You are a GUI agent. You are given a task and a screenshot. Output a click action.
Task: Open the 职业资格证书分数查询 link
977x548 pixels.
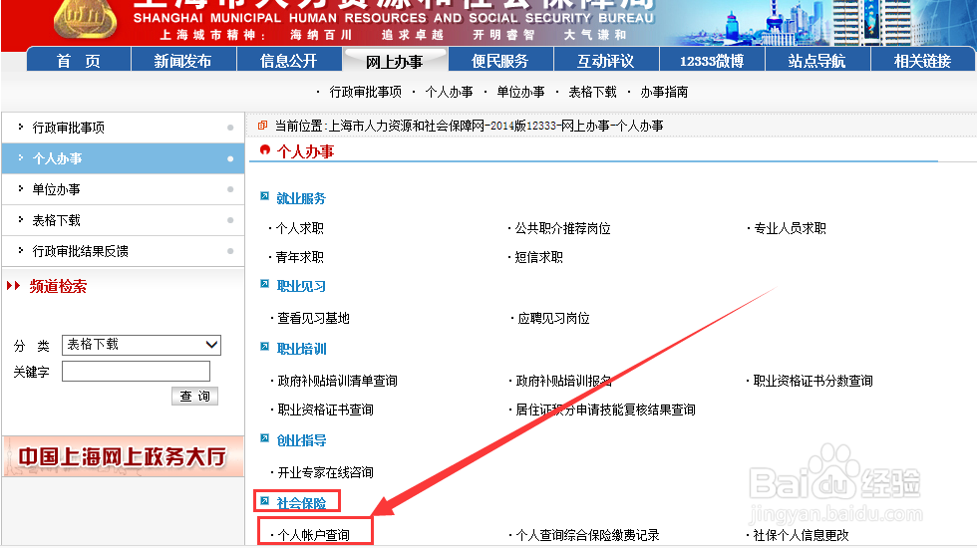[814, 381]
